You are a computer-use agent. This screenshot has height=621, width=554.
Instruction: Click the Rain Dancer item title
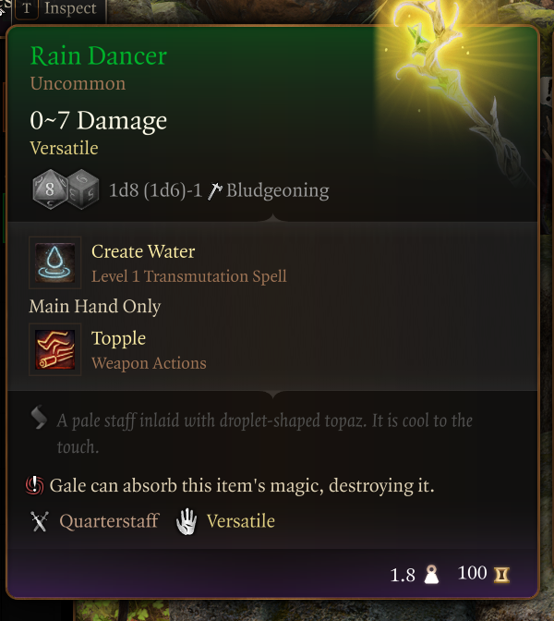click(x=99, y=55)
